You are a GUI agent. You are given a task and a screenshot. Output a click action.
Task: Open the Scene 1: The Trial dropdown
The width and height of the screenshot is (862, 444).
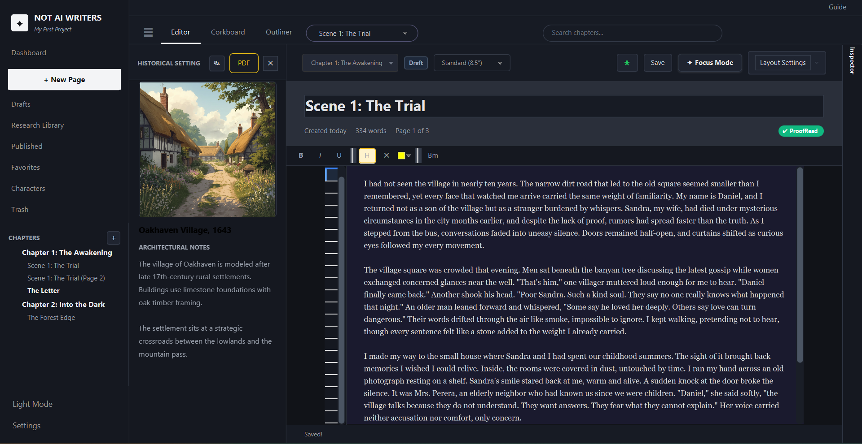coord(362,33)
